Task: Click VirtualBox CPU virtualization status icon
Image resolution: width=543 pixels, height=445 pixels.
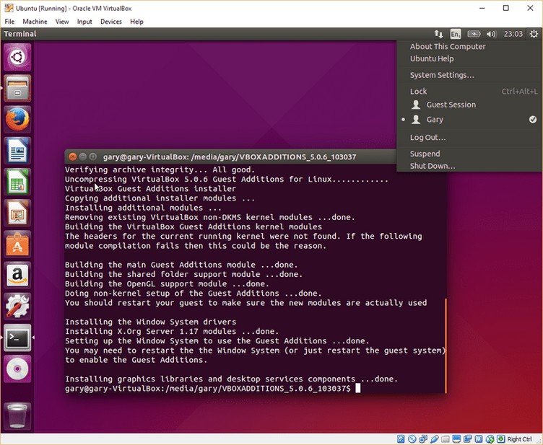Action: click(x=479, y=439)
